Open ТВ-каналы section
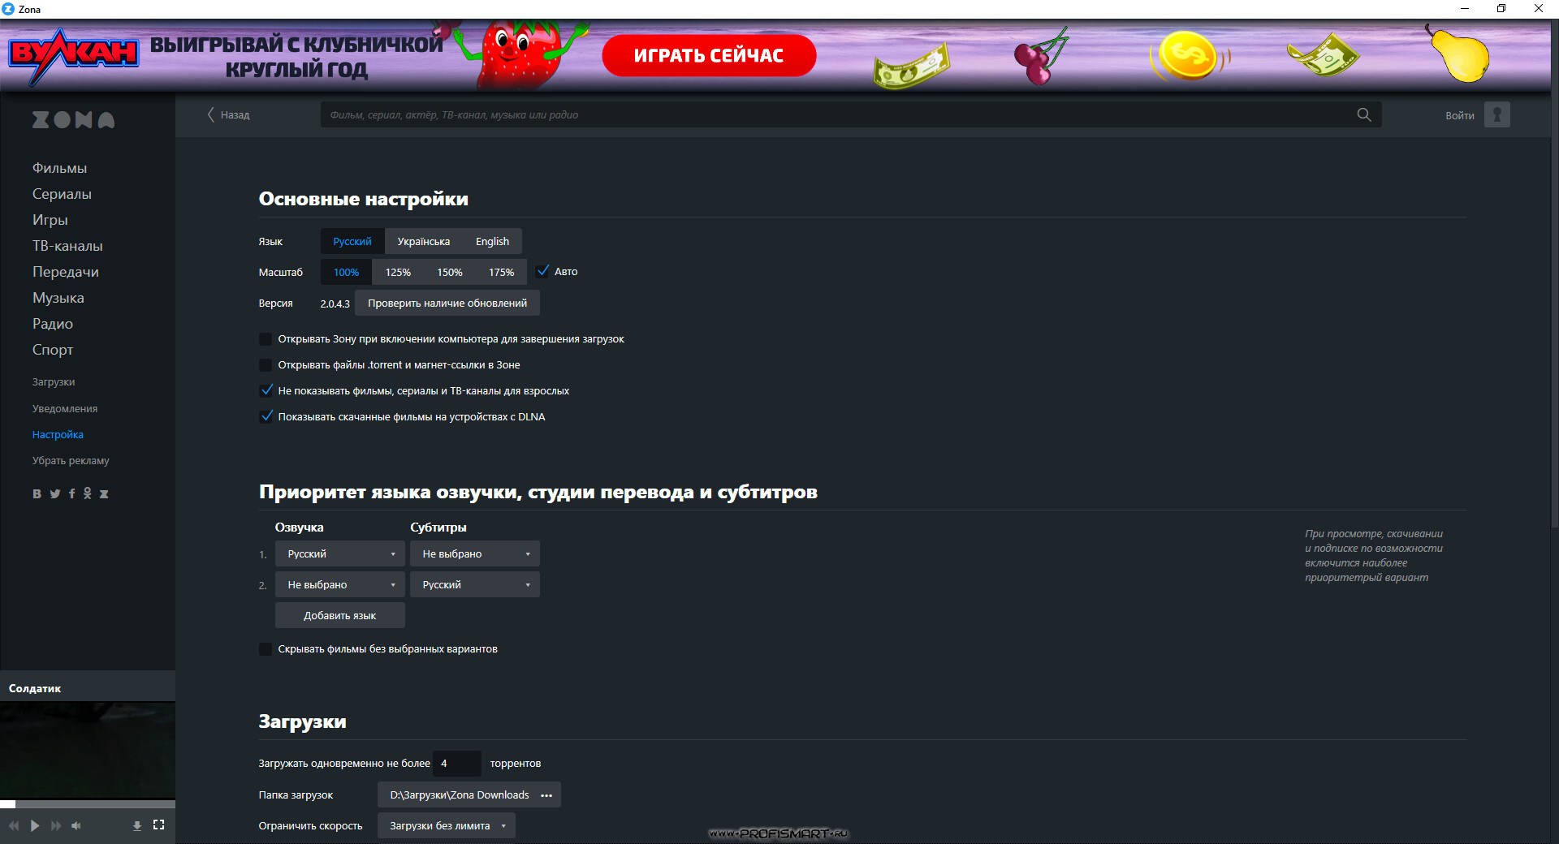The image size is (1559, 844). 67,246
